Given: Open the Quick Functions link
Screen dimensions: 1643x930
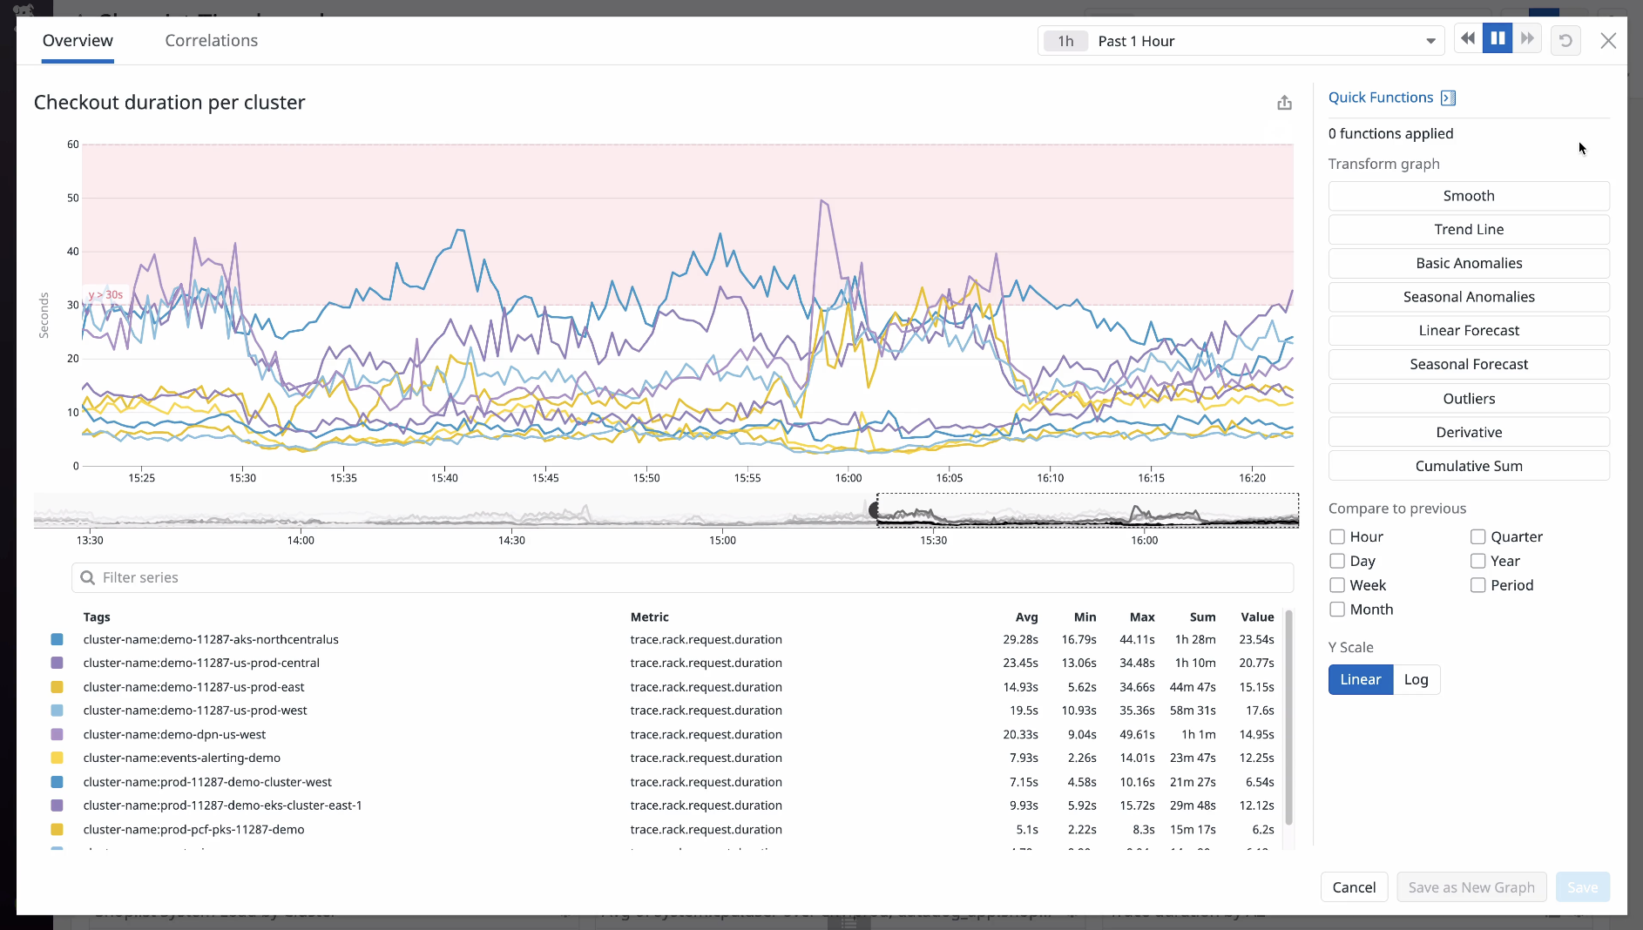Looking at the screenshot, I should coord(1381,98).
